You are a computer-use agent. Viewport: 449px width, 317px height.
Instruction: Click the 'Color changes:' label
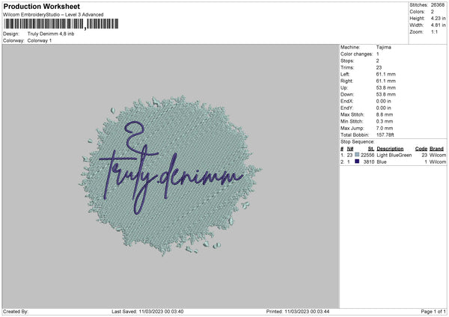356,54
